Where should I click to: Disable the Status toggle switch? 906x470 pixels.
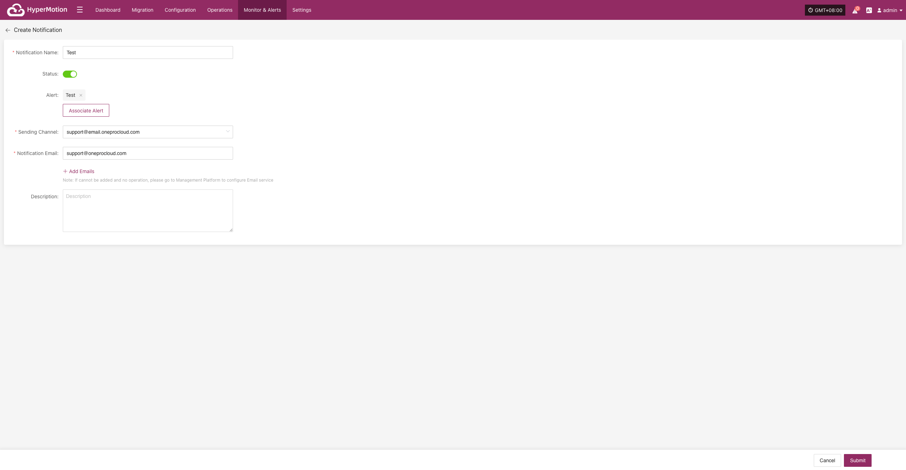pyautogui.click(x=70, y=74)
